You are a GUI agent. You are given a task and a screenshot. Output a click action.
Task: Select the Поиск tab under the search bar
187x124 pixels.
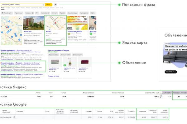2,8
